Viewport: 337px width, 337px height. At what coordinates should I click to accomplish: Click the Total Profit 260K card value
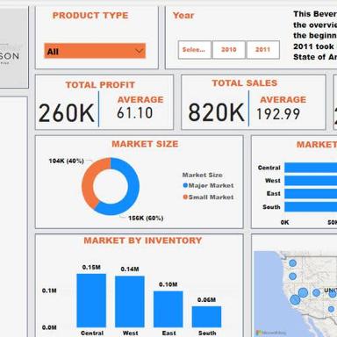[67, 113]
